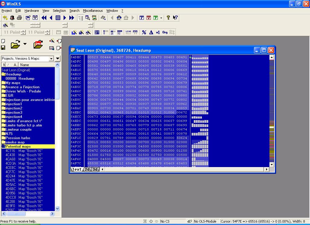Image resolution: width=310 pixels, height=225 pixels.
Task: Click the hexdump vertical scroll down arrow
Action: pos(272,165)
